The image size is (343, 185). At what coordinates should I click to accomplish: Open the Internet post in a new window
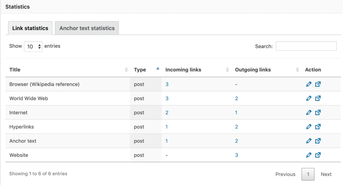coord(318,112)
